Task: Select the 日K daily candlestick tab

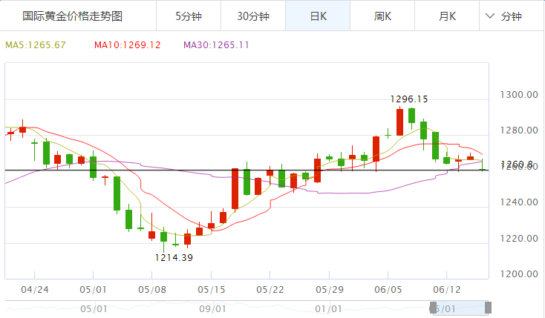Action: pyautogui.click(x=317, y=16)
